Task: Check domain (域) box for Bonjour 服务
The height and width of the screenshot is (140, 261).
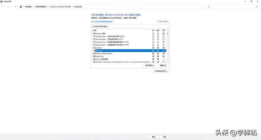Action: 153,34
